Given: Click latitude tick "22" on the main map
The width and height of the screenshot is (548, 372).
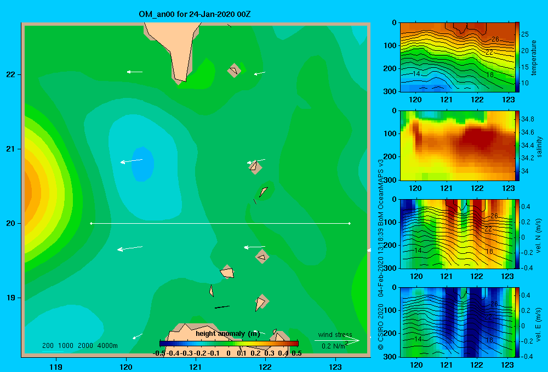Looking at the screenshot, I should (10, 75).
